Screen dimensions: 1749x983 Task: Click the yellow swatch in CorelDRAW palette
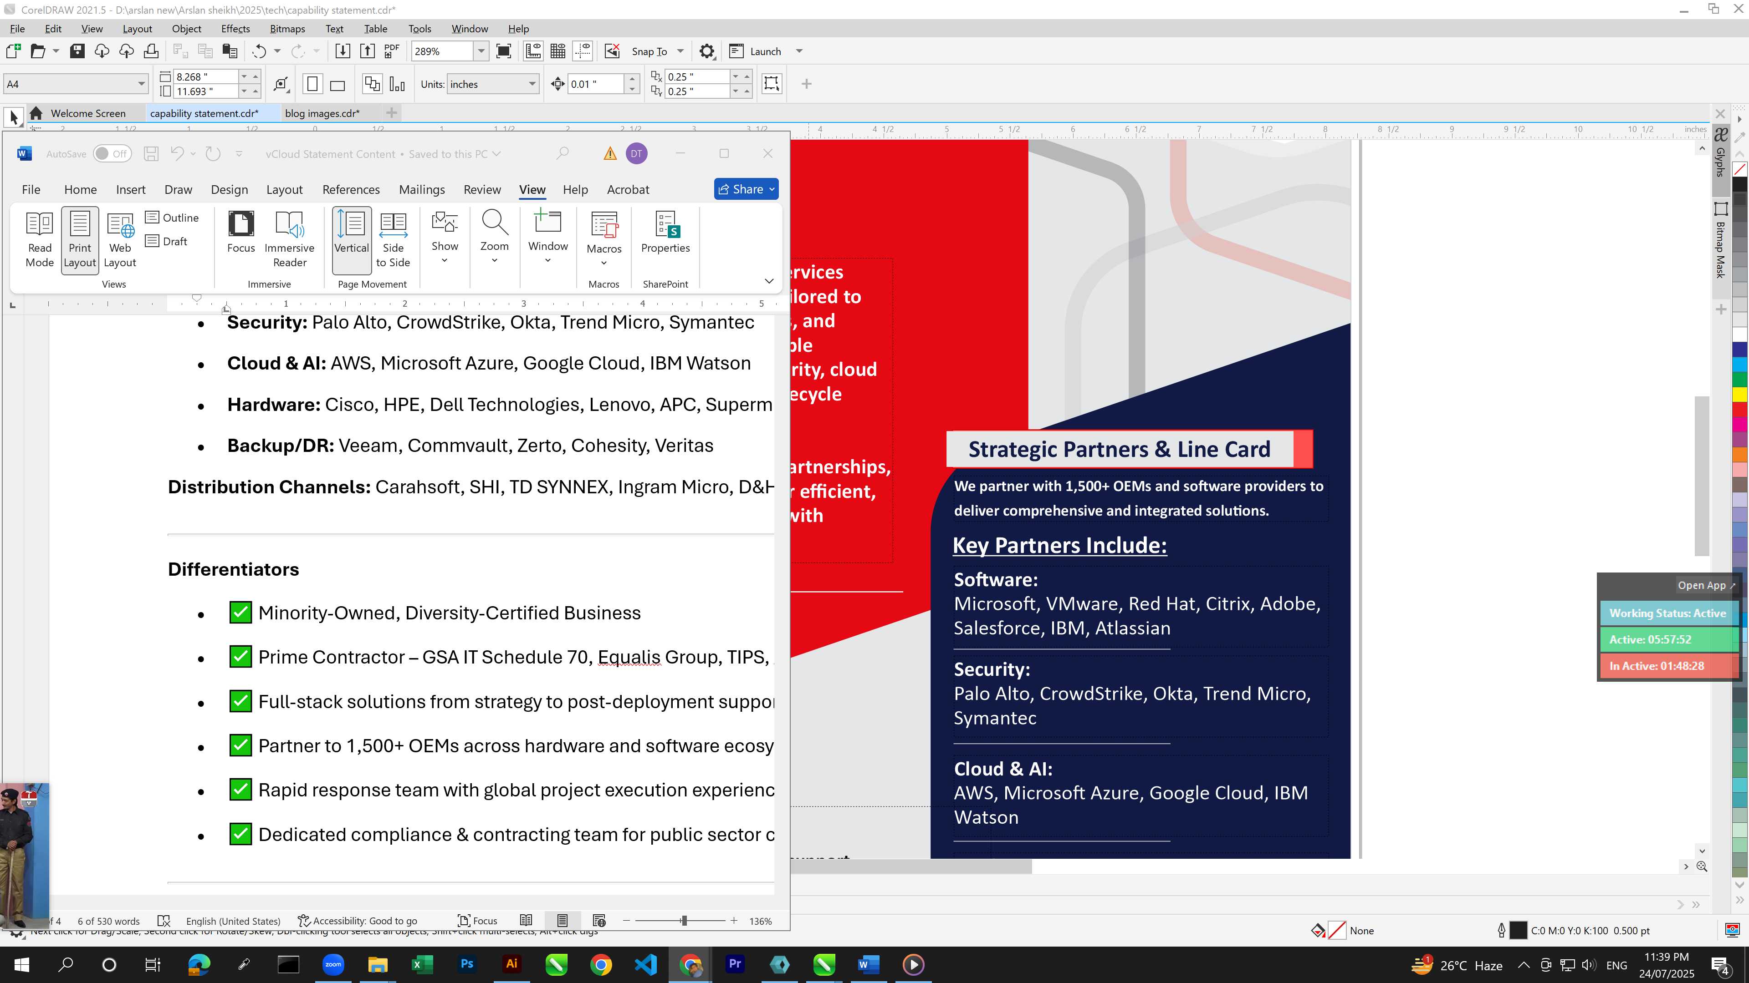point(1739,394)
